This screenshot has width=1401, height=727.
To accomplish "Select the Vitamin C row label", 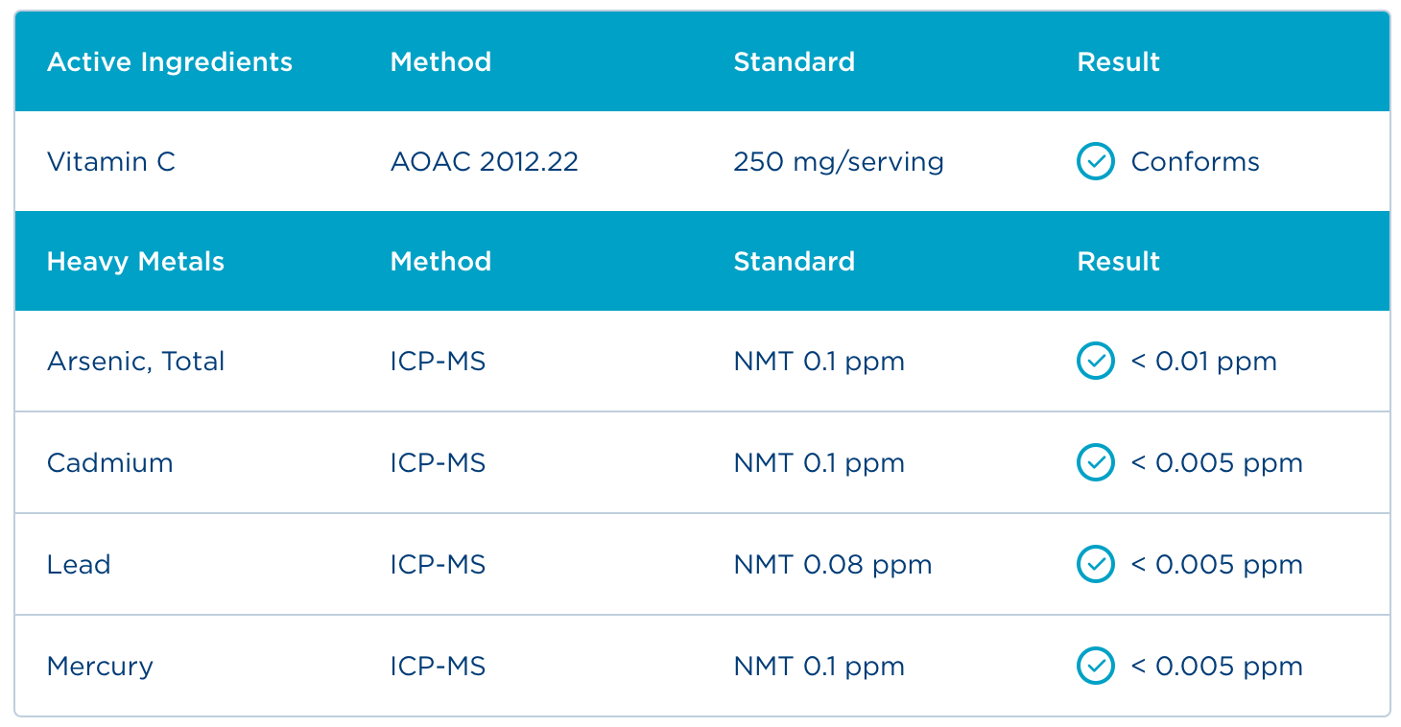I will pyautogui.click(x=111, y=162).
